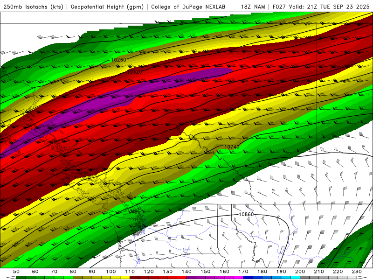The width and height of the screenshot is (373, 280).
Task: Click the 80 value on the color scale
Action: coord(73,272)
